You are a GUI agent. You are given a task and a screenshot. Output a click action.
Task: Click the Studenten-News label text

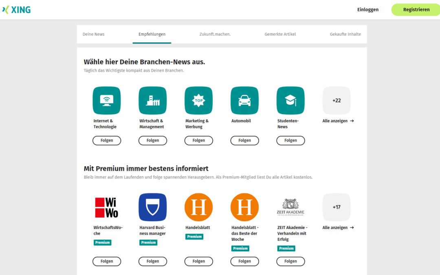click(x=288, y=124)
